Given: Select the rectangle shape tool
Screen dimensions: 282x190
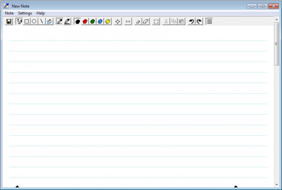Looking at the screenshot, I should (27, 22).
